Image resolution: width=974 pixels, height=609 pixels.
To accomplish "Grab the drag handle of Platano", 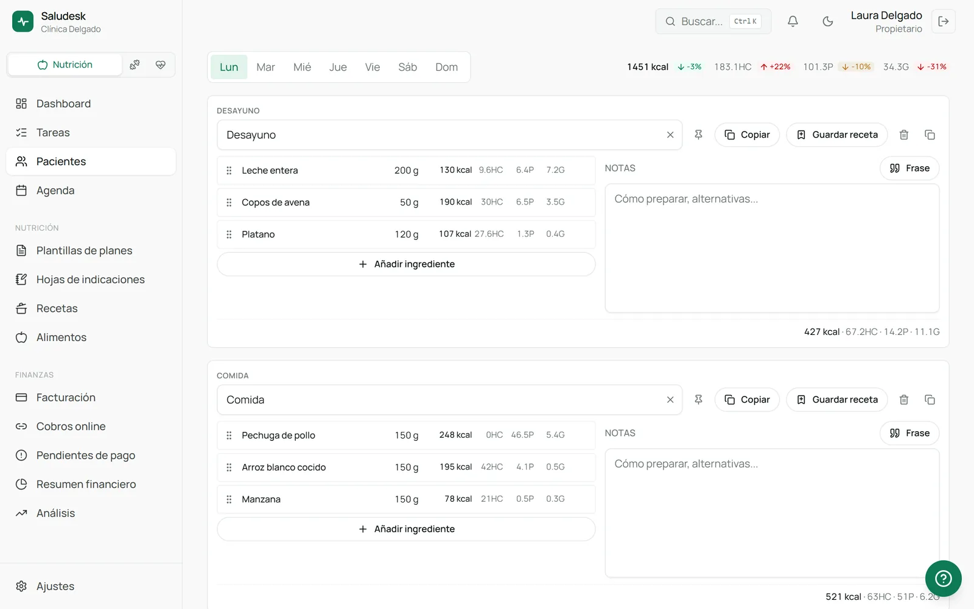I will pyautogui.click(x=229, y=234).
